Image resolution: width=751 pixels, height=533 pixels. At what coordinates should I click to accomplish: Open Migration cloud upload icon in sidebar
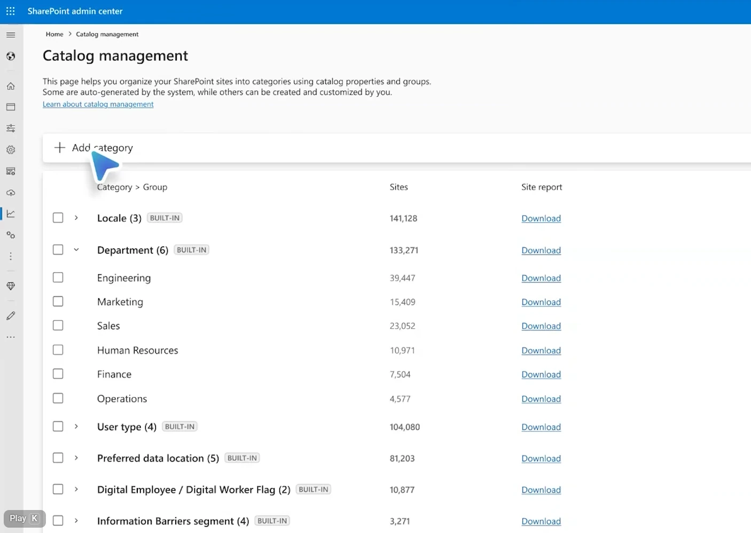(11, 192)
